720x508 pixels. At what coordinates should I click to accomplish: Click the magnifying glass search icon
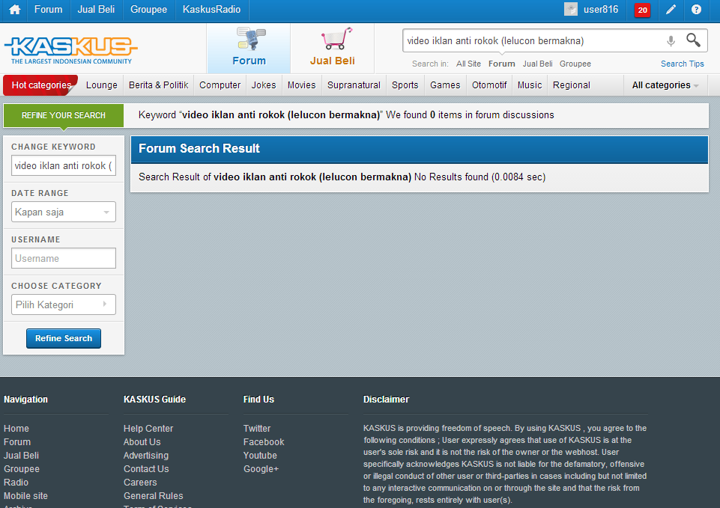click(x=694, y=40)
